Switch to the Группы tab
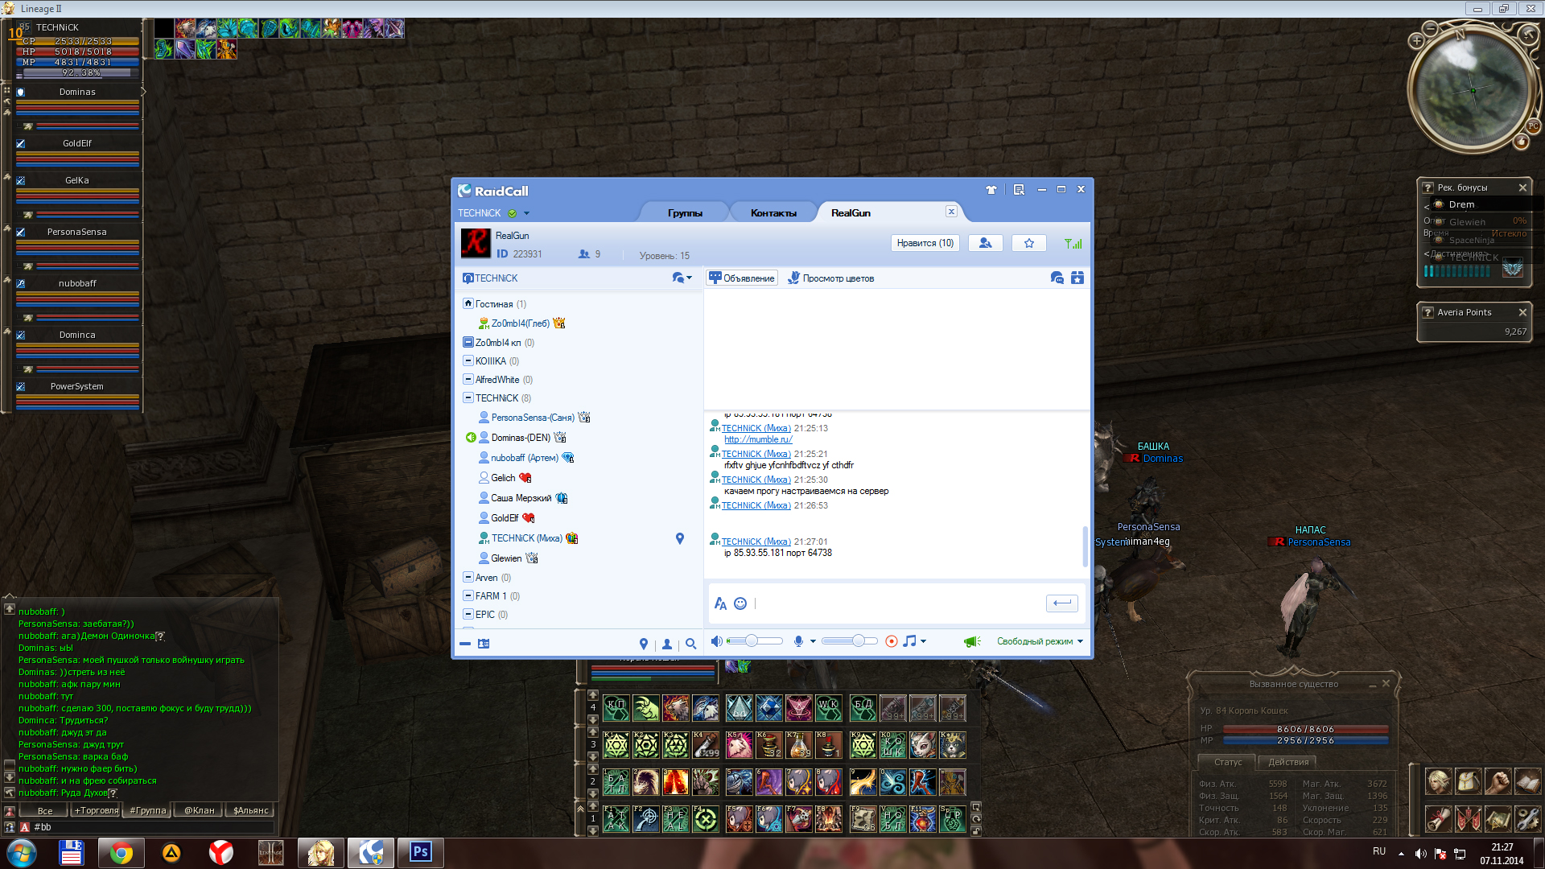 point(685,213)
